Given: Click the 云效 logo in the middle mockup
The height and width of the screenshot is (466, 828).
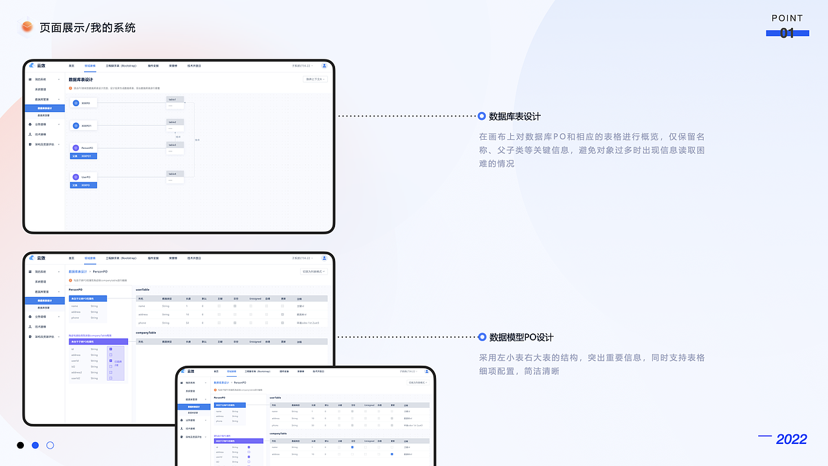Looking at the screenshot, I should [x=37, y=258].
